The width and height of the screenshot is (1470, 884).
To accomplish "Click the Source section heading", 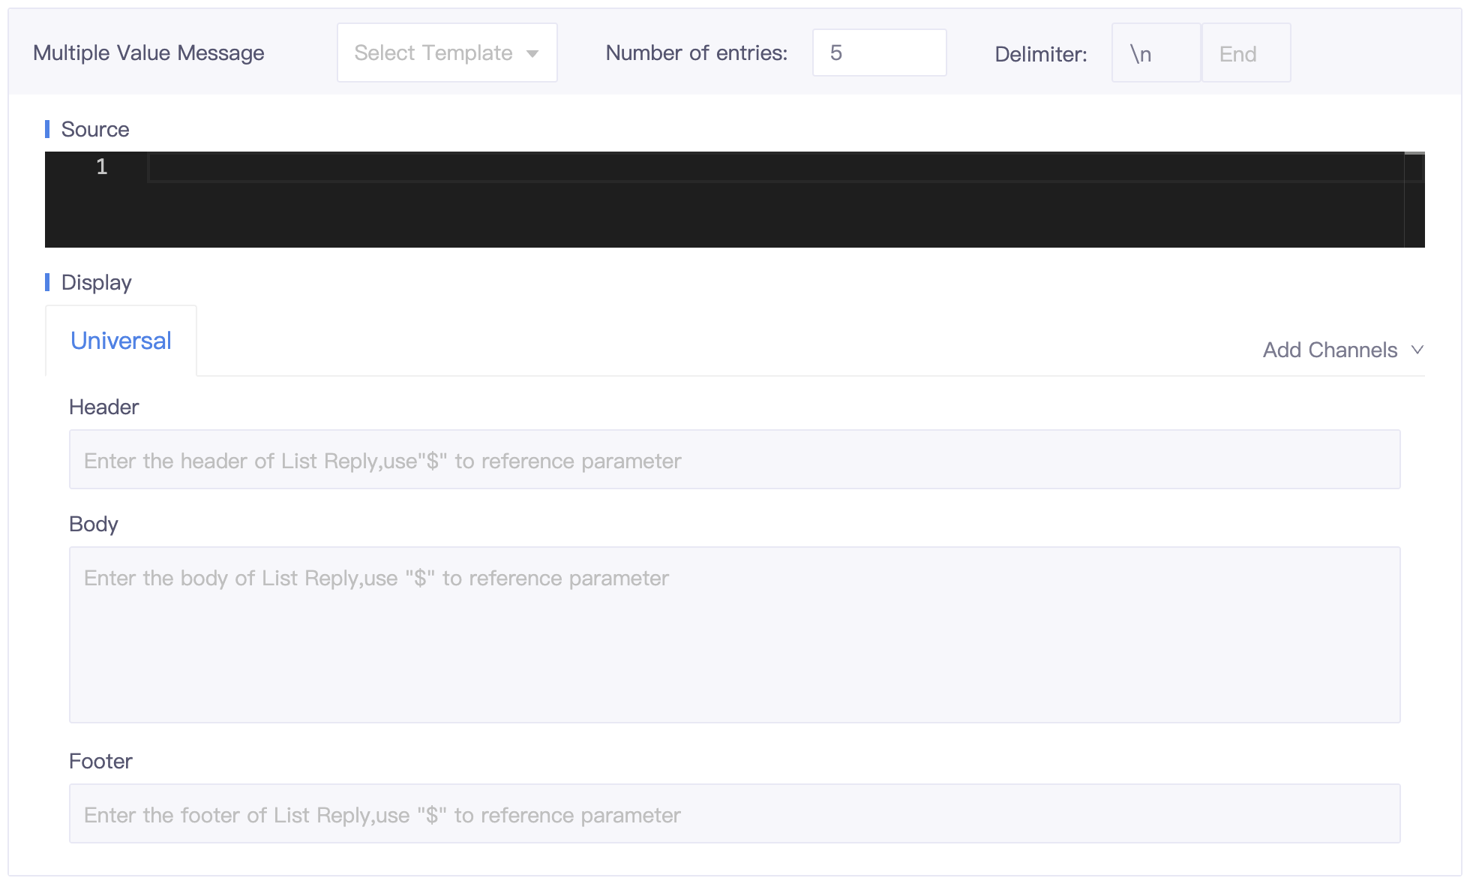I will [95, 130].
